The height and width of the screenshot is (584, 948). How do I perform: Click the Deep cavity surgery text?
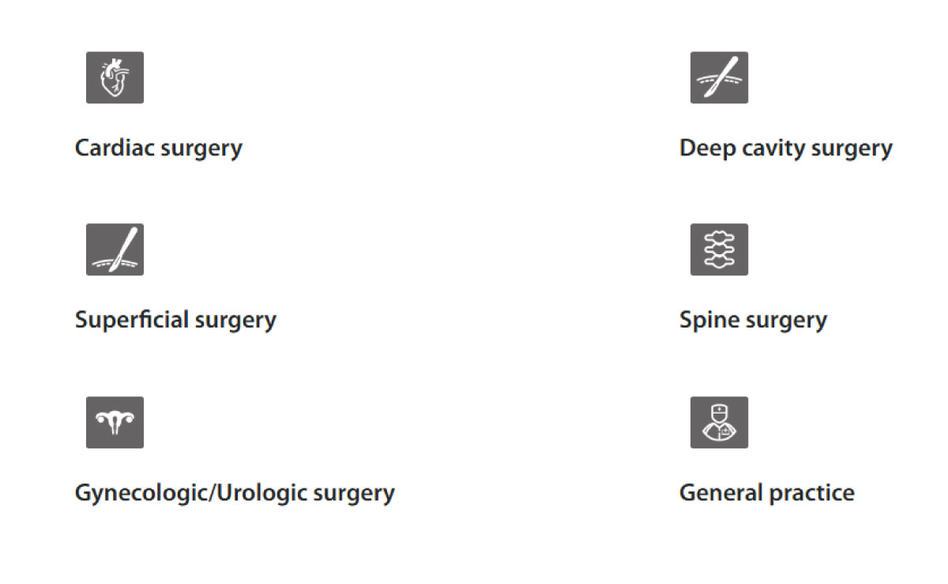[x=785, y=148]
